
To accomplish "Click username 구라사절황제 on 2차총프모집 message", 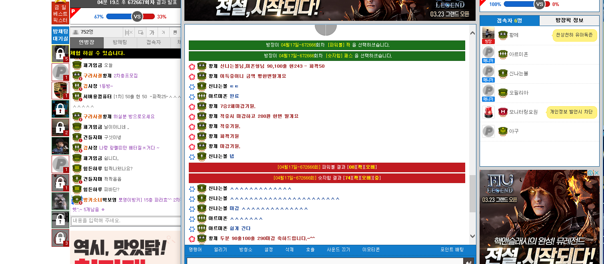I will click(x=97, y=76).
